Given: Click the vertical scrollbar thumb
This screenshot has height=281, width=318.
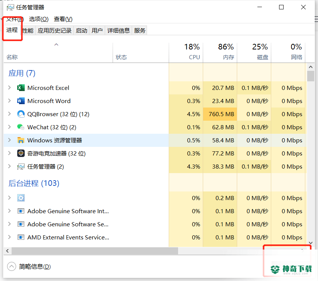Looking at the screenshot, I should tap(311, 76).
